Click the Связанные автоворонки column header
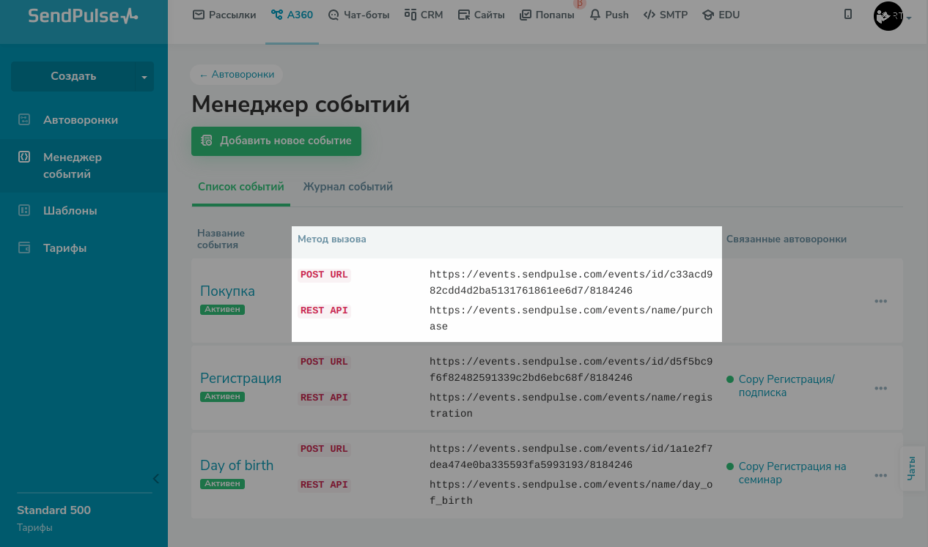 787,239
